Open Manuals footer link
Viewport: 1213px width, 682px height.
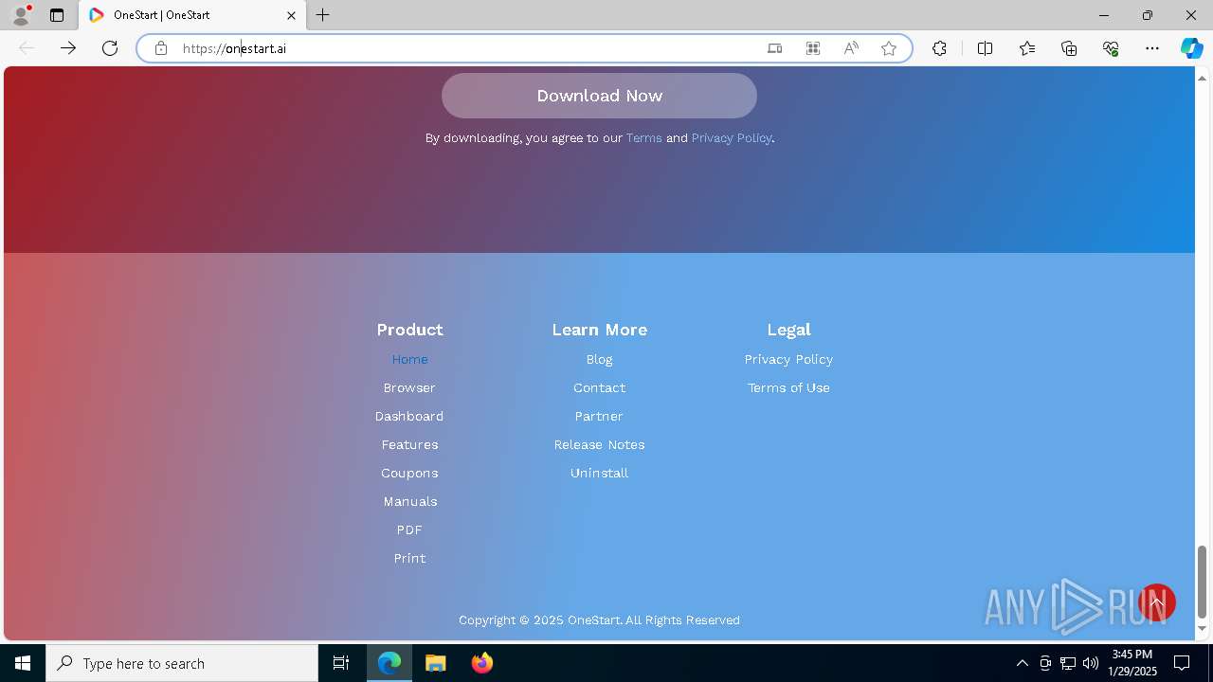[410, 501]
